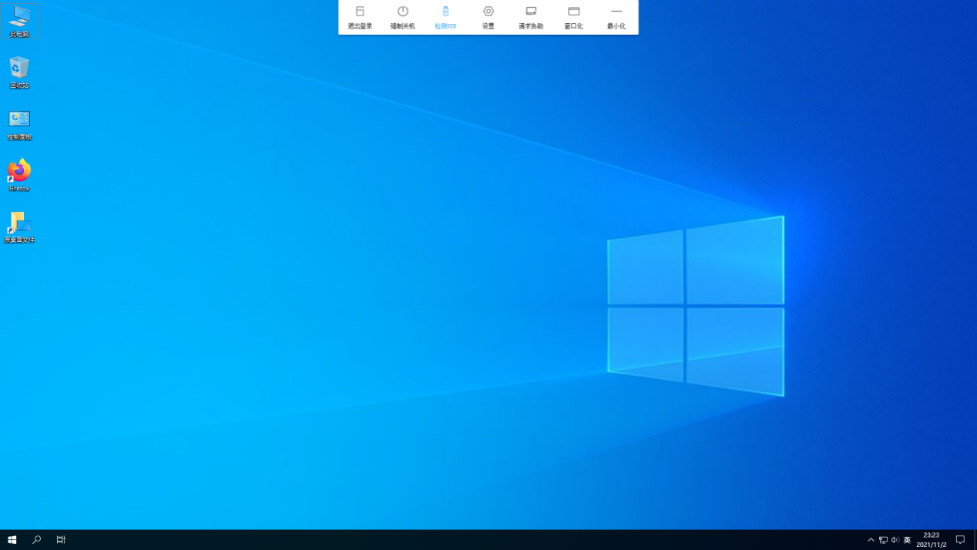The height and width of the screenshot is (550, 977).
Task: Click 最小化 (minimize) in the top toolbar
Action: (616, 17)
